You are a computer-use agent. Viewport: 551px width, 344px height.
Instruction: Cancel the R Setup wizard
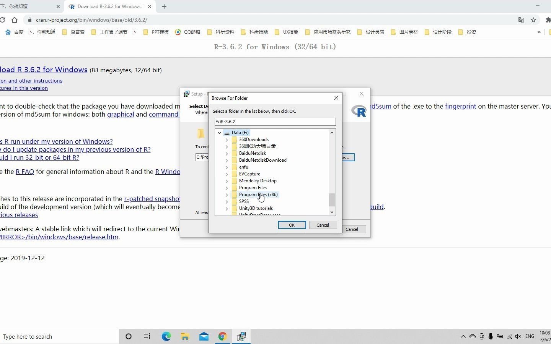(x=352, y=229)
